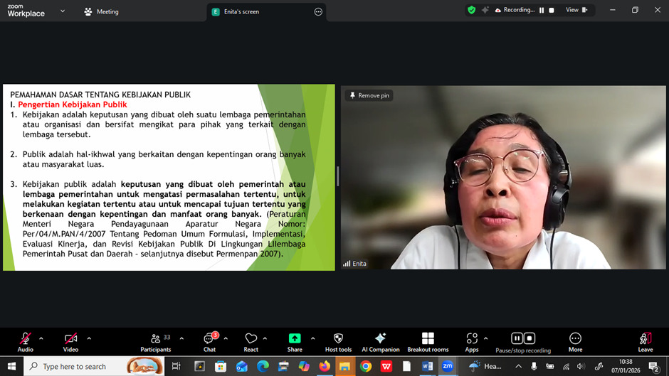Turn on camera with Video button

pos(70,340)
